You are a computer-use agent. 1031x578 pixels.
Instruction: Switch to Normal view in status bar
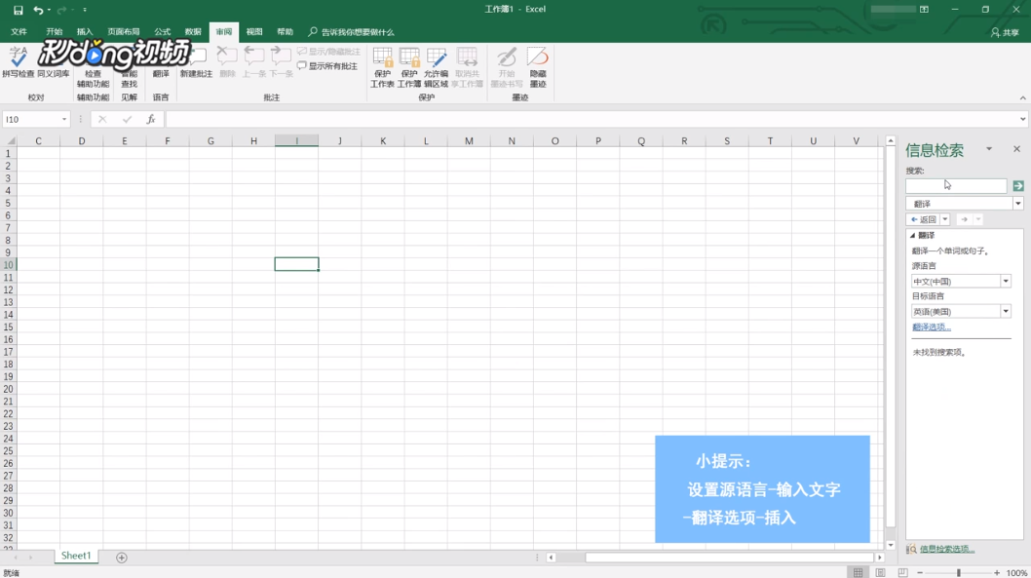[859, 573]
